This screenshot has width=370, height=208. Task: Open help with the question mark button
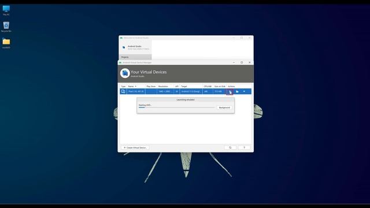244,148
